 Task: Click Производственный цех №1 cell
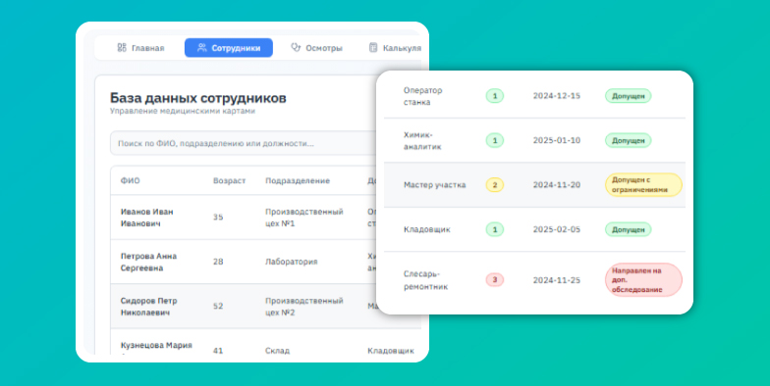304,217
